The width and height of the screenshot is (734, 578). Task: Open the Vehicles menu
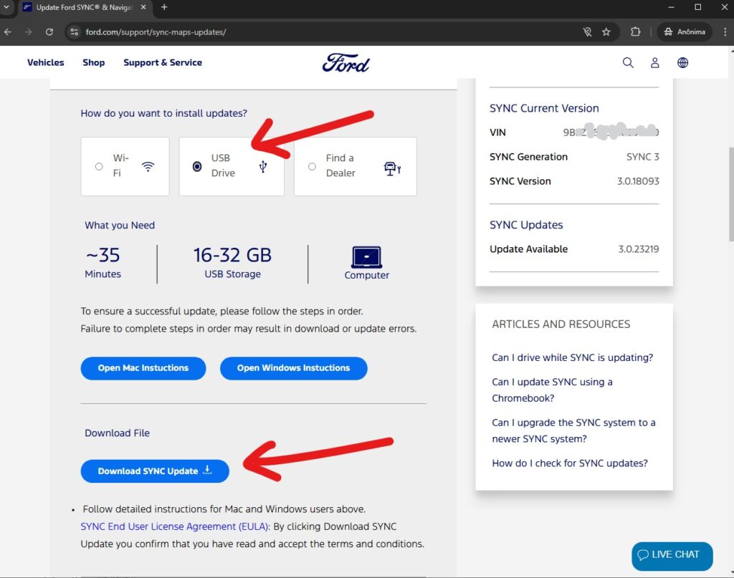tap(45, 62)
